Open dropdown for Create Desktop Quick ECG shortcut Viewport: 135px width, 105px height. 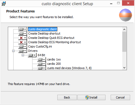coord(23,38)
